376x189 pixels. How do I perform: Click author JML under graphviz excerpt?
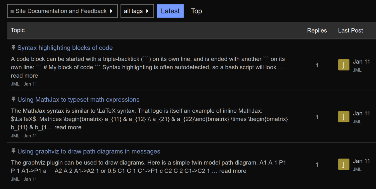coord(15,179)
